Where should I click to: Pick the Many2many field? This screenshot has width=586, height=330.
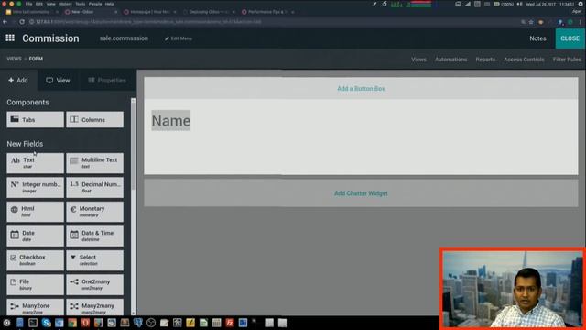(x=94, y=307)
